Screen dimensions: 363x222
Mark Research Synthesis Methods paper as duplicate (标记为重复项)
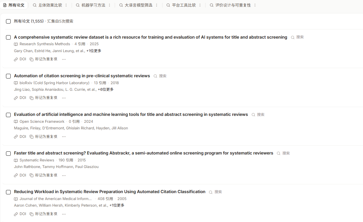coord(43,59)
